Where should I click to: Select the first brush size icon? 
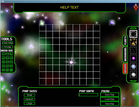[x=4, y=54]
